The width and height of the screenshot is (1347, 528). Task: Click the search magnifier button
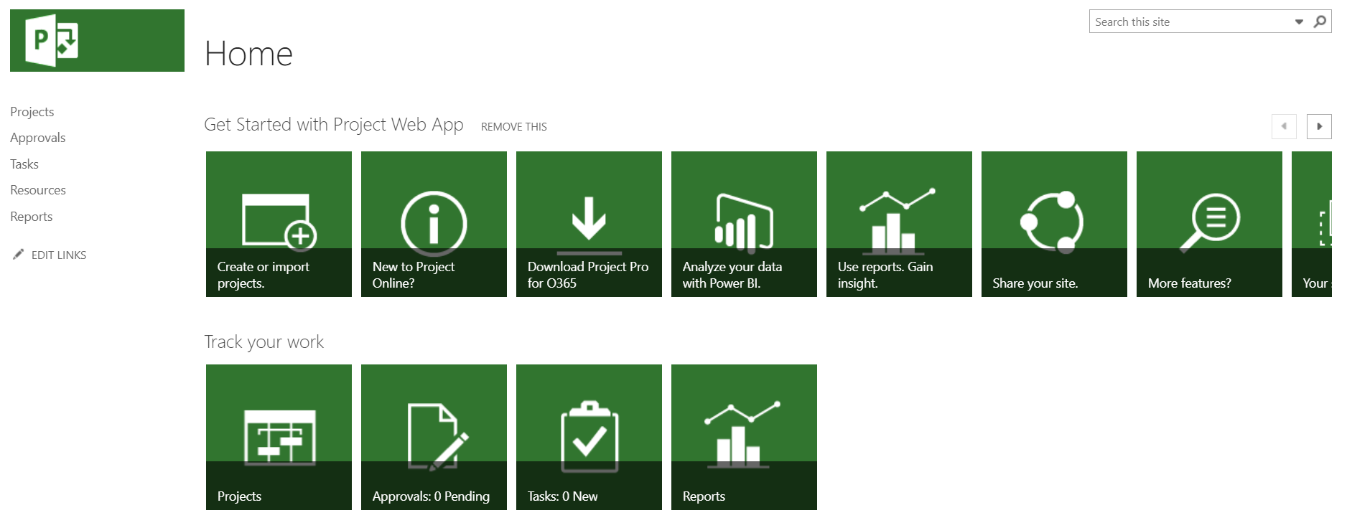click(1320, 22)
